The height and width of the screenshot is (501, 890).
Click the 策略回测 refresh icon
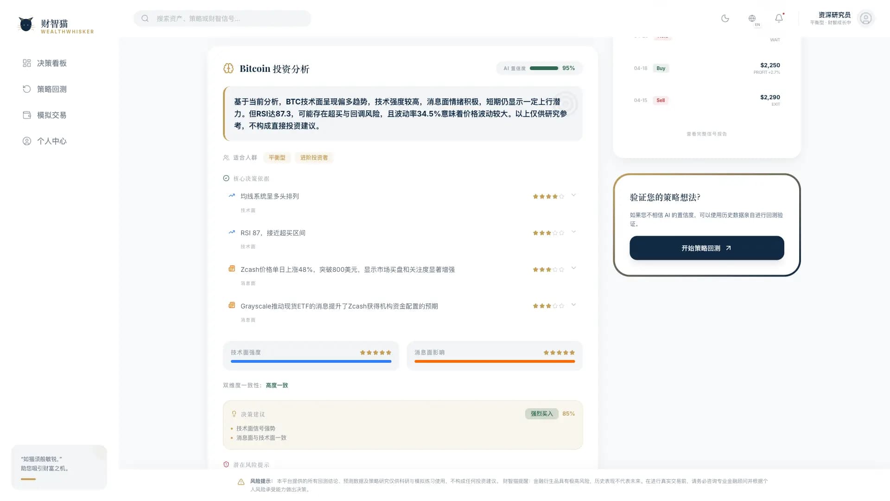tap(27, 89)
